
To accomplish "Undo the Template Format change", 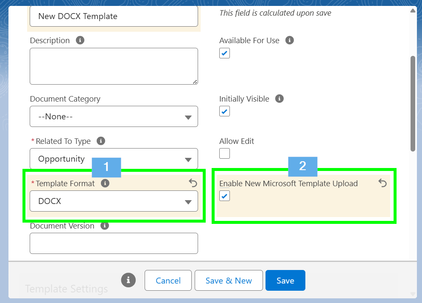I will click(x=193, y=183).
